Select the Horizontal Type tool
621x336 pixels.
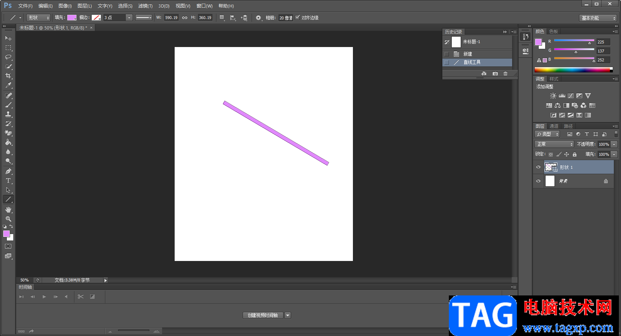pos(8,181)
